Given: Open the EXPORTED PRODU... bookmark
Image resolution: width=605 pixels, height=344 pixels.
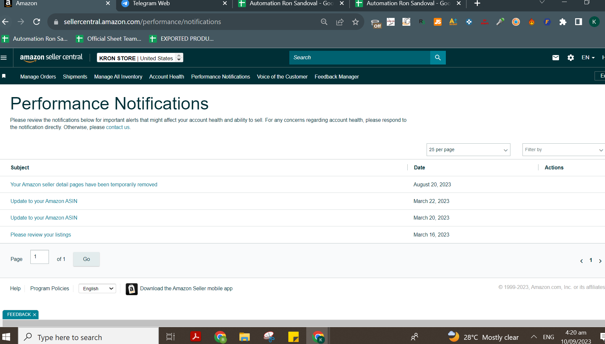Looking at the screenshot, I should (x=182, y=39).
